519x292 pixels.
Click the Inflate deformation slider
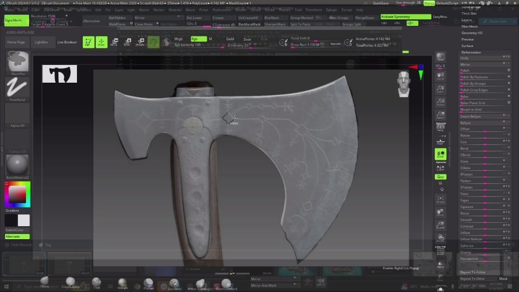click(485, 233)
